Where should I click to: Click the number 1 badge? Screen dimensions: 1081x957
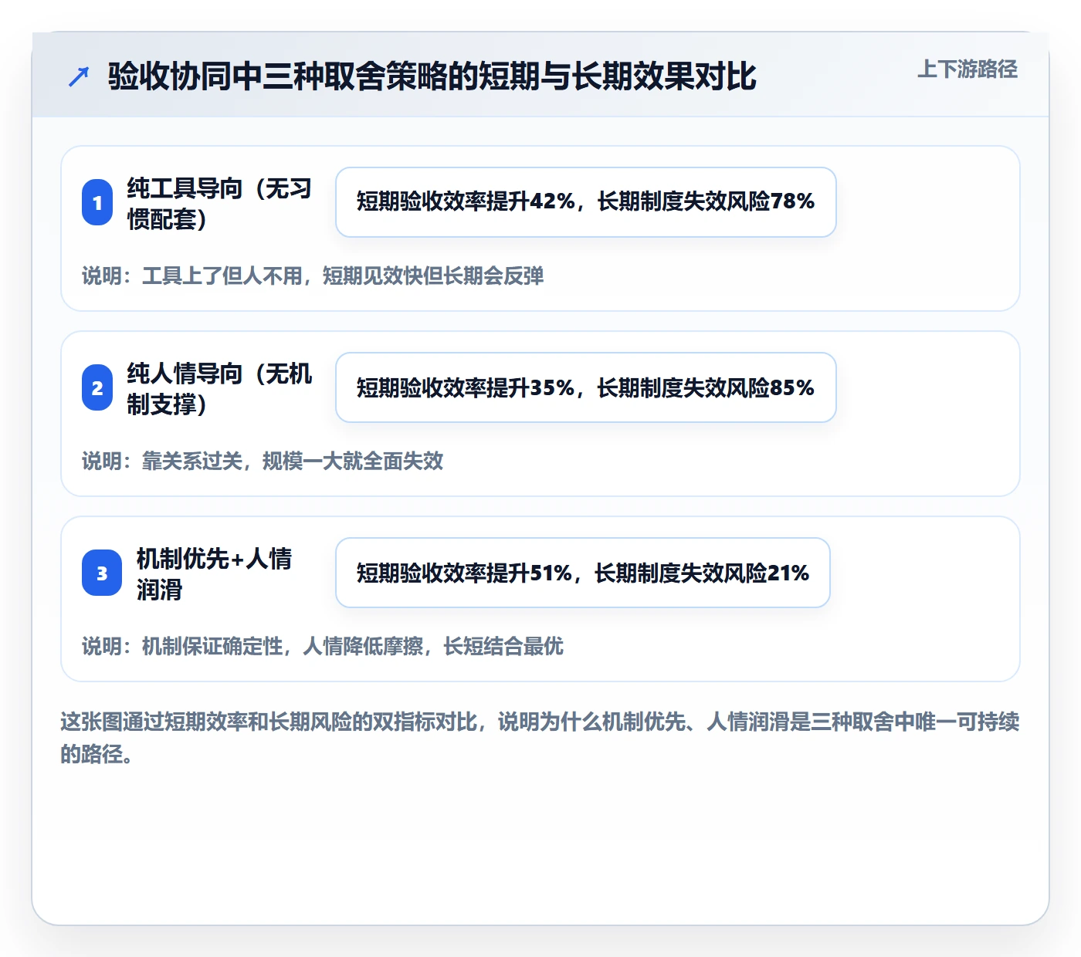(97, 202)
